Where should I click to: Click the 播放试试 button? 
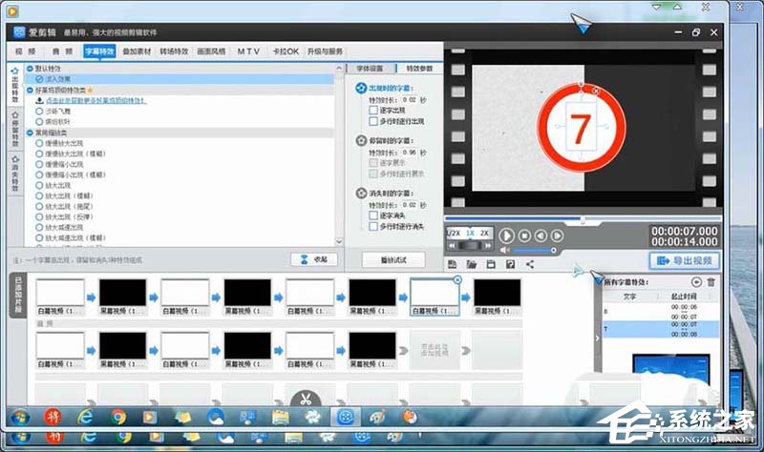[393, 259]
